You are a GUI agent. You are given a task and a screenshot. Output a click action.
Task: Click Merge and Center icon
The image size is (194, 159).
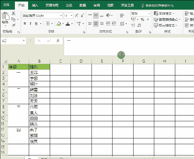tap(122, 24)
